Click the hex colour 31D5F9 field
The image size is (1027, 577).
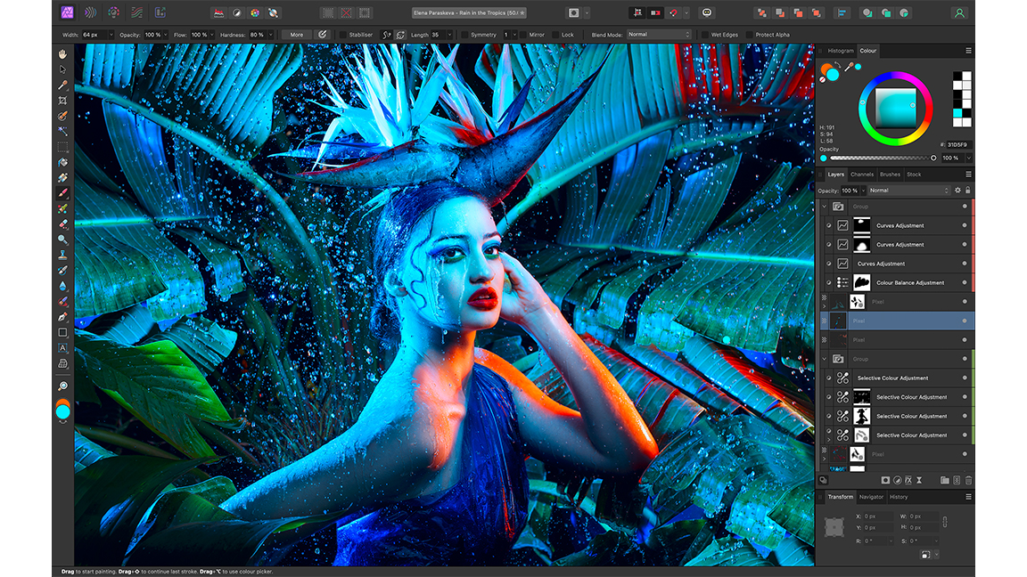point(959,144)
